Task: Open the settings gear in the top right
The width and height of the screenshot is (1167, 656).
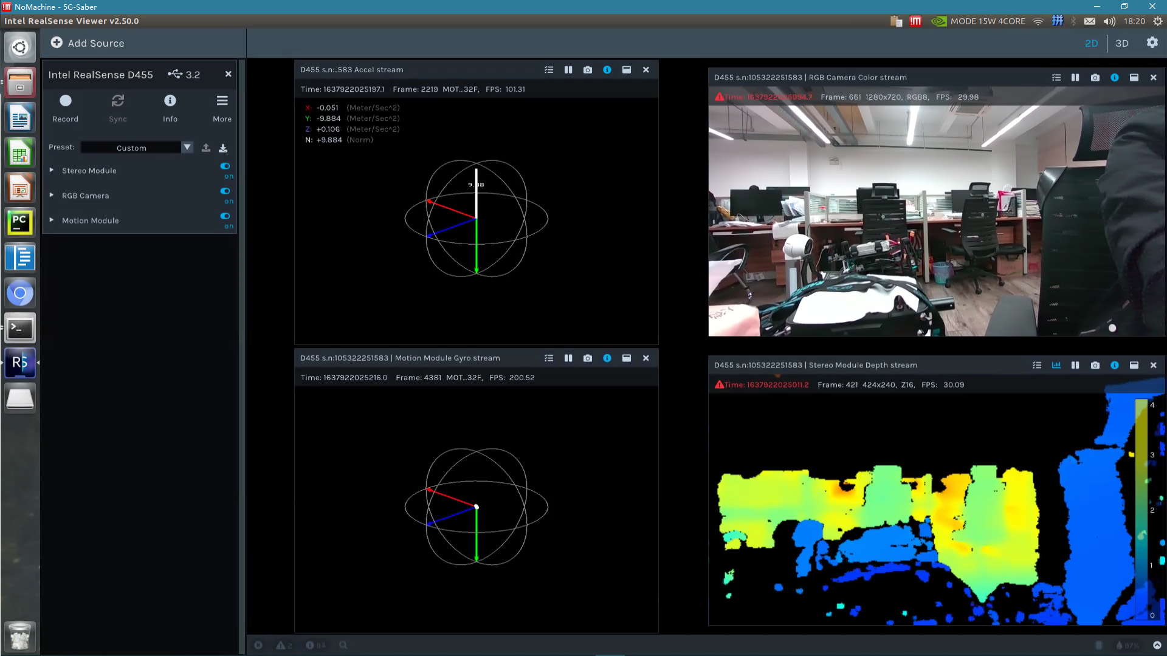Action: coord(1152,43)
